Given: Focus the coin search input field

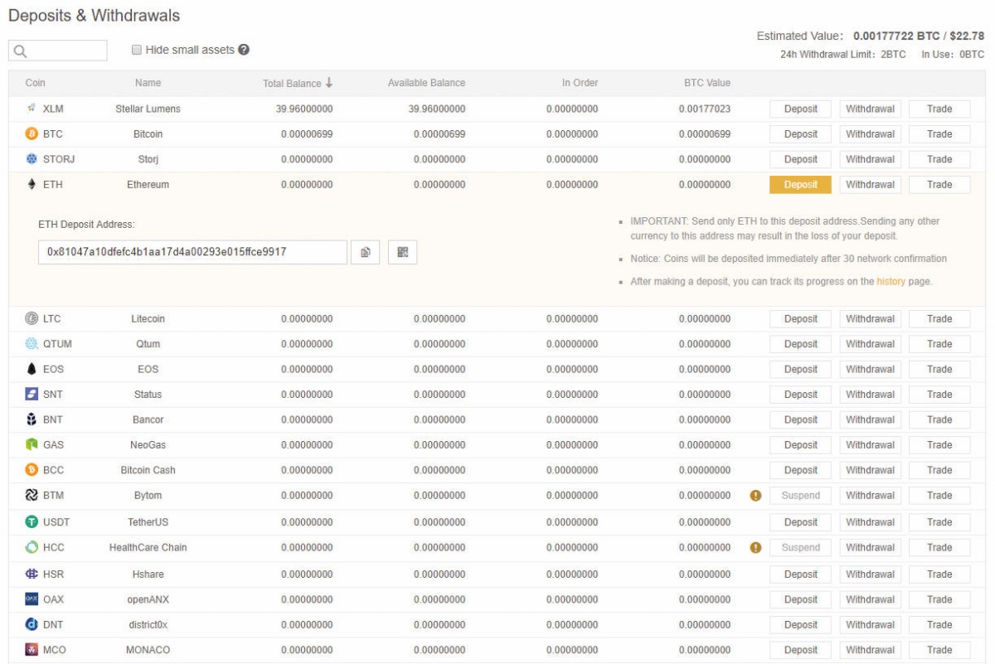Looking at the screenshot, I should click(x=58, y=51).
